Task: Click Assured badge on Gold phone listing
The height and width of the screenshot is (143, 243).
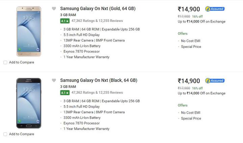Action: tap(215, 9)
